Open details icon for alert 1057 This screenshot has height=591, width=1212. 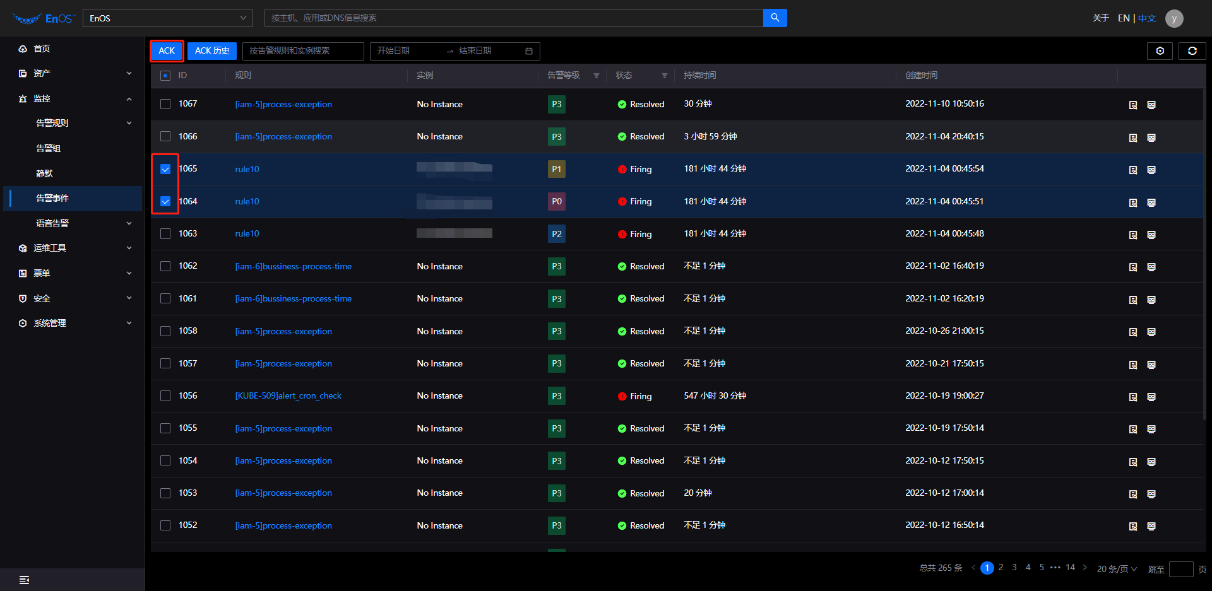click(x=1133, y=365)
